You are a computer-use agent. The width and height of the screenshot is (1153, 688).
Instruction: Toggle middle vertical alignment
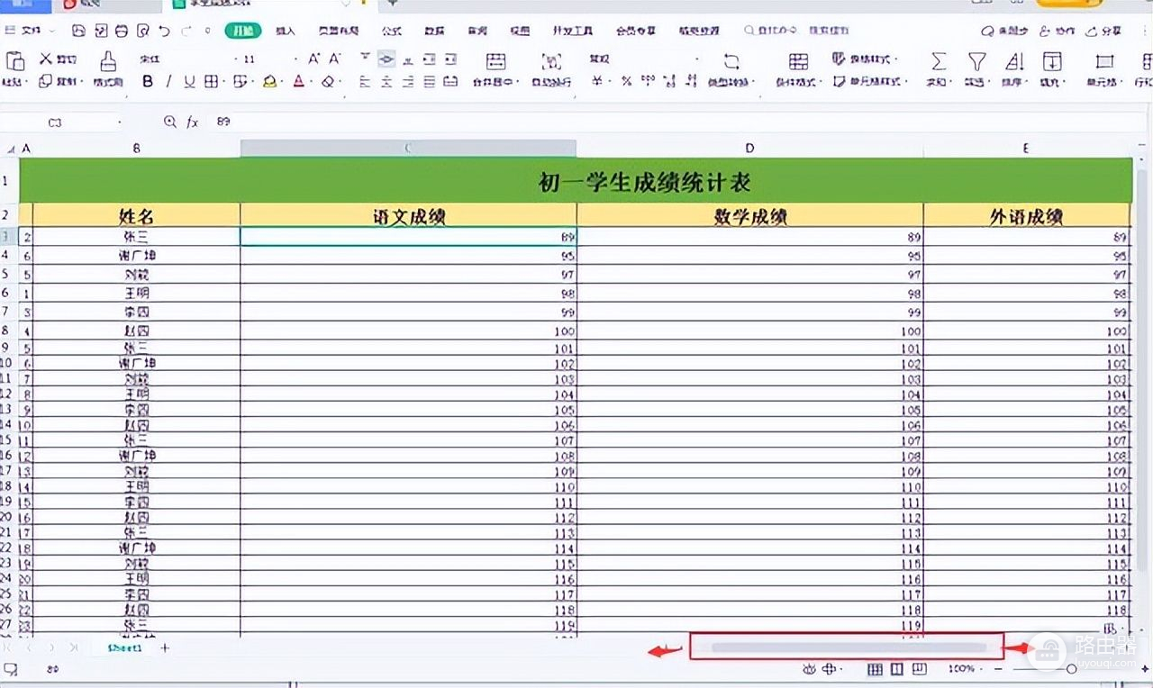[386, 59]
